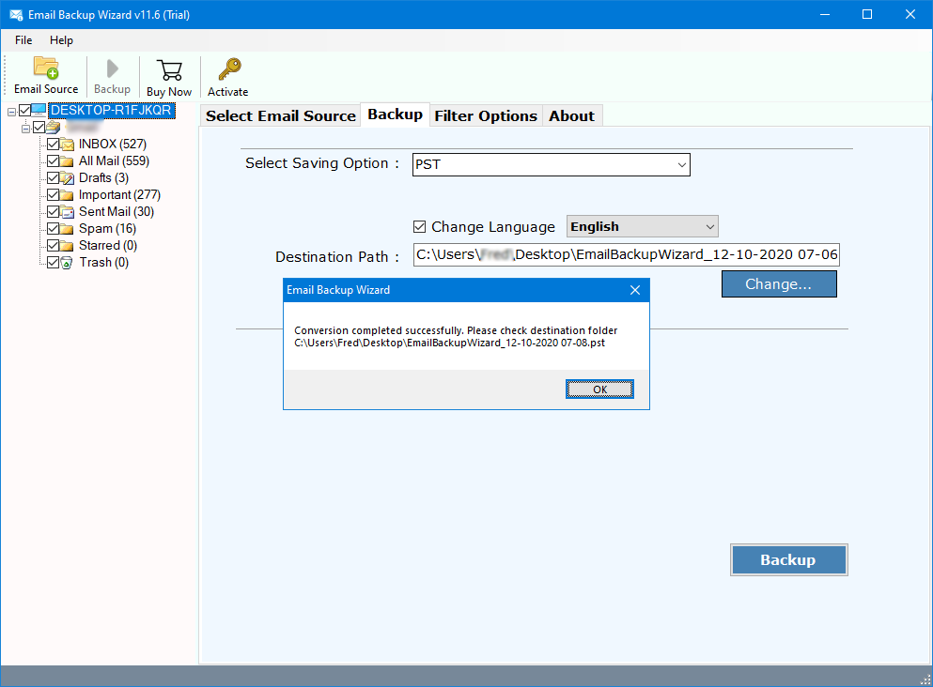Click the Email Source folder icon

click(x=46, y=68)
